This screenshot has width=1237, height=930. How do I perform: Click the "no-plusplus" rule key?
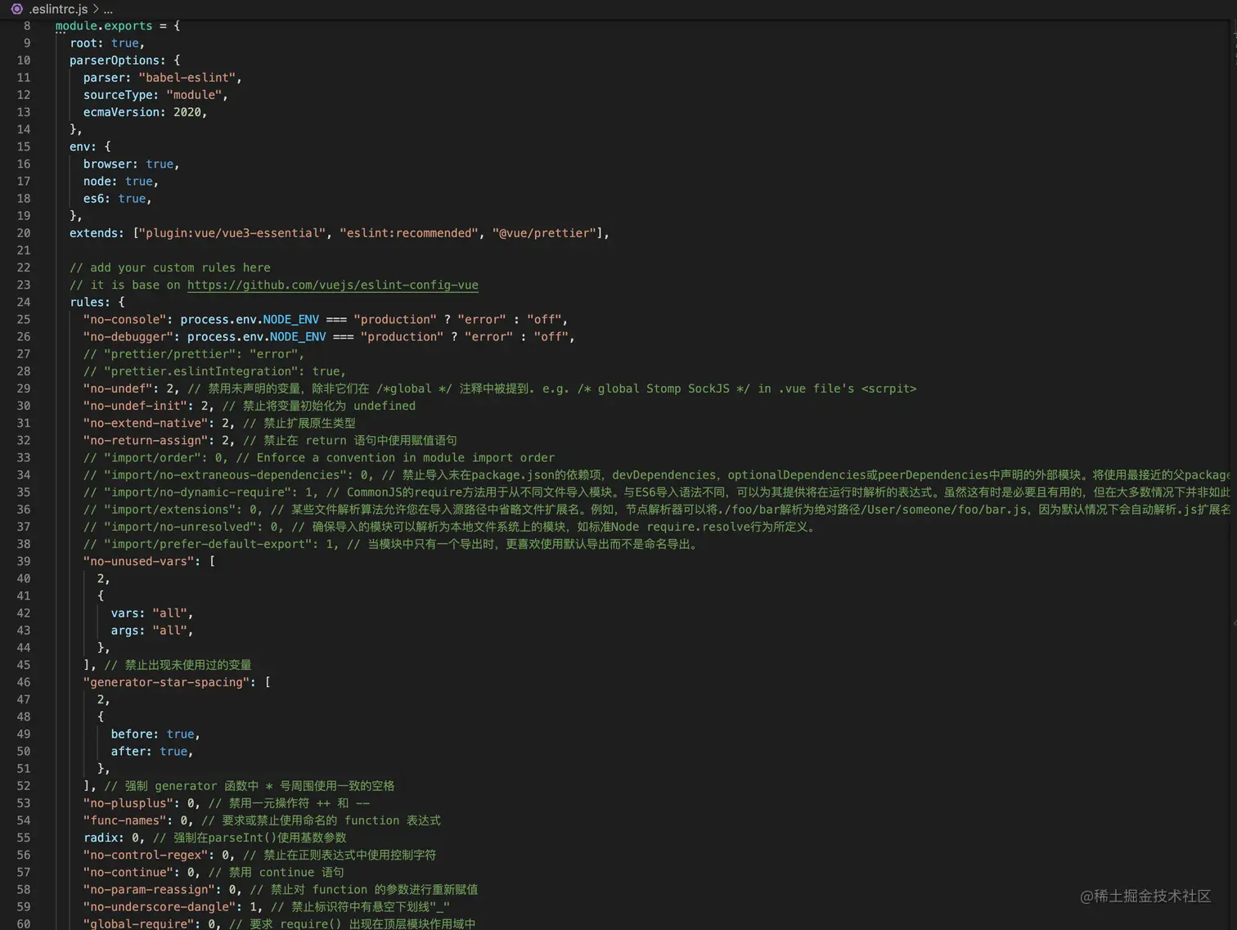coord(128,802)
